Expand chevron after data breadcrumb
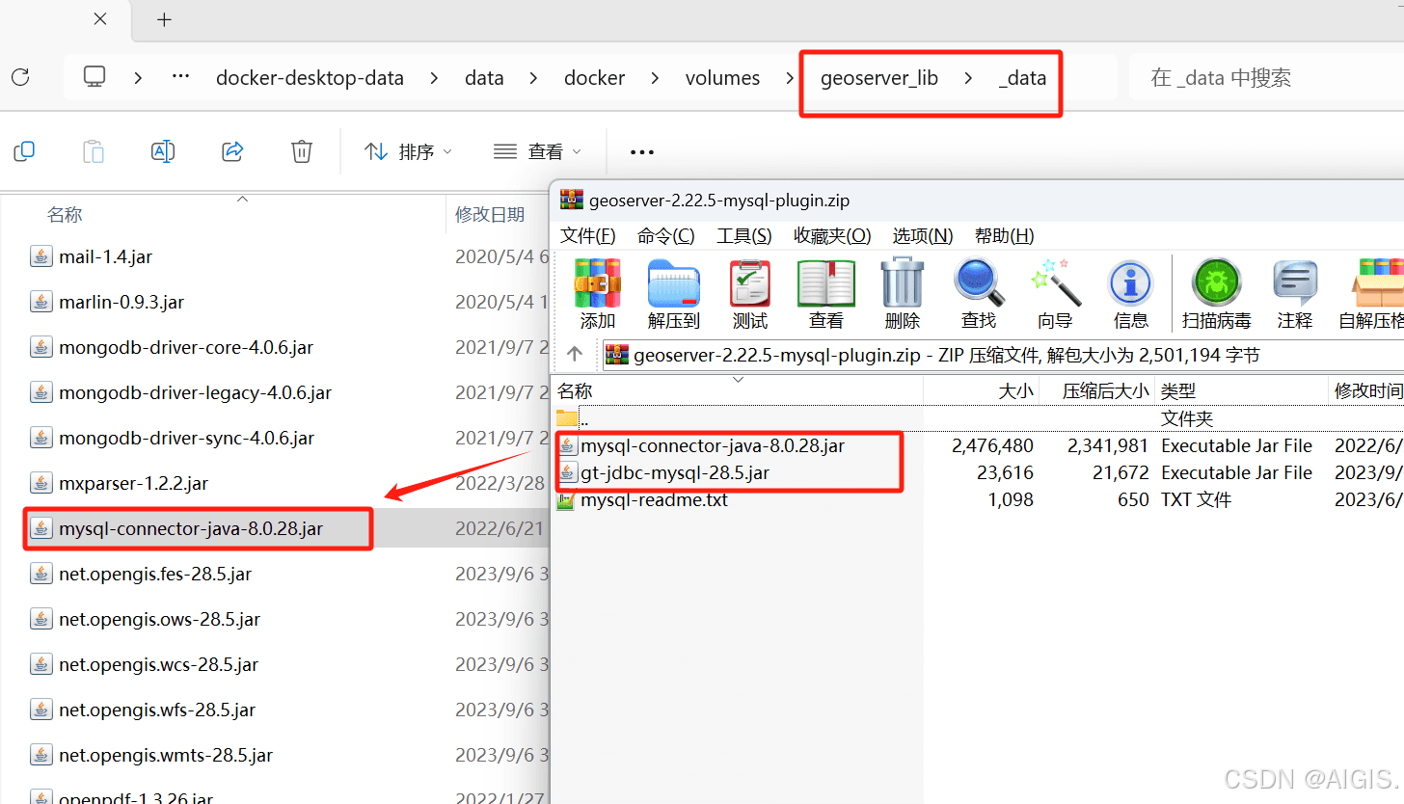 (x=533, y=78)
